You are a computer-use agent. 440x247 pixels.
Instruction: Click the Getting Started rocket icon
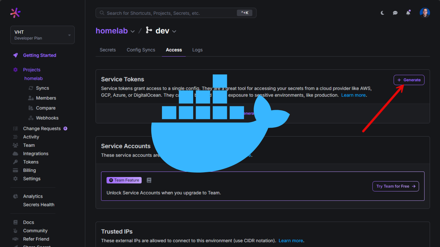click(15, 55)
